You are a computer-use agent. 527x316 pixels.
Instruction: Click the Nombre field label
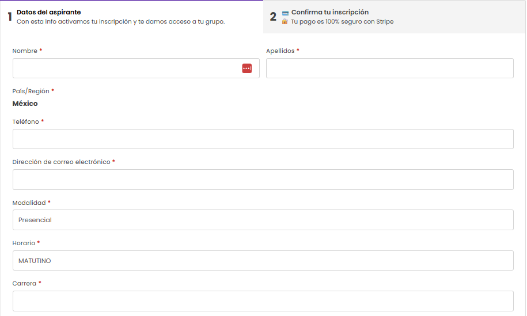pyautogui.click(x=25, y=51)
